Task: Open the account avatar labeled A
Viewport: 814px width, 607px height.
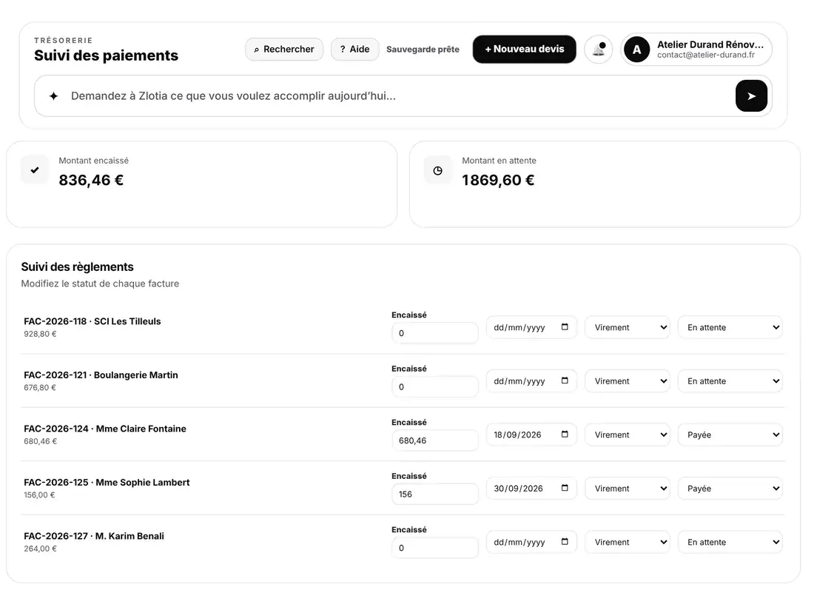Action: [637, 50]
